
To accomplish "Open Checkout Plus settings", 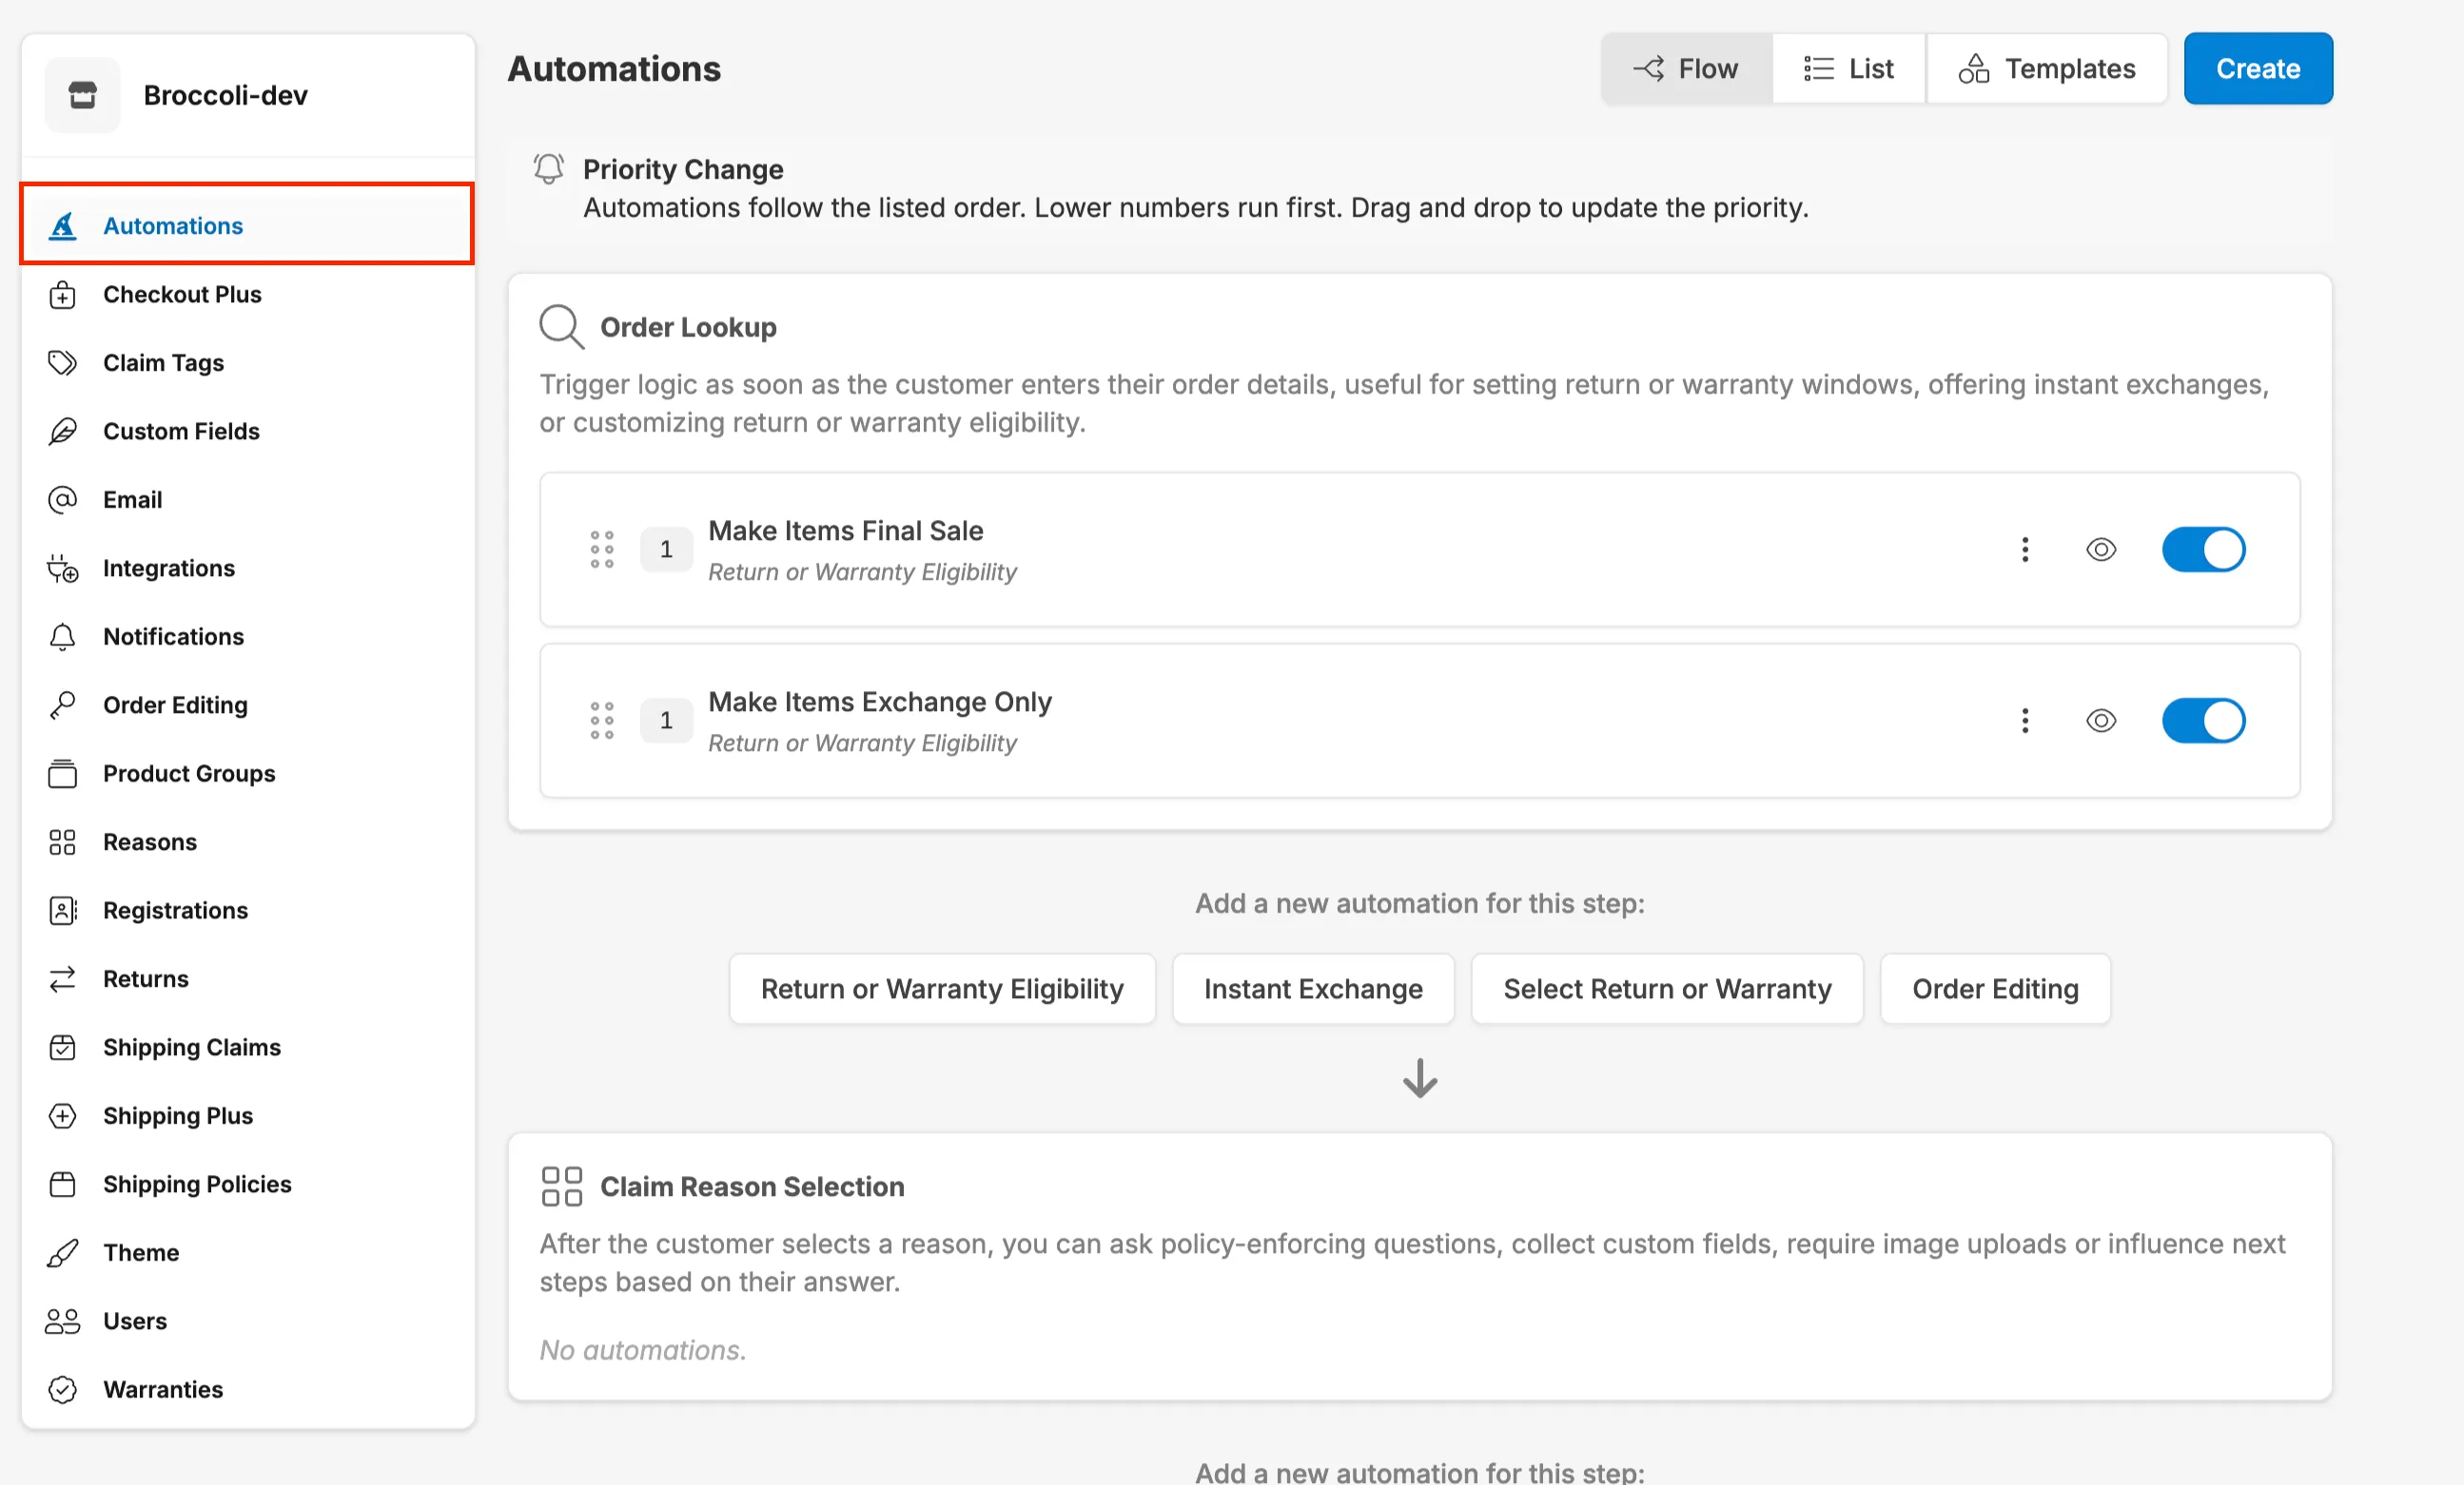I will pyautogui.click(x=181, y=294).
